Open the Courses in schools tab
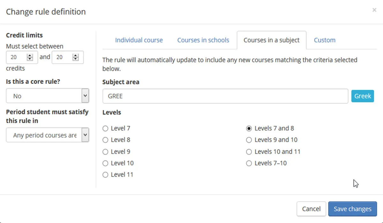The height and width of the screenshot is (223, 383). (x=203, y=40)
